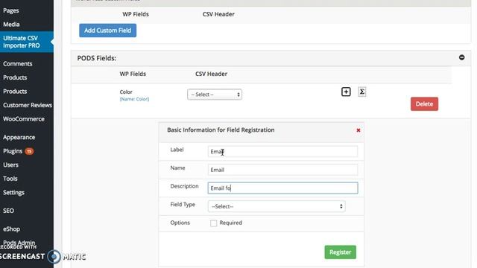477x268 pixels.
Task: Open Tools in the sidebar
Action: [x=10, y=179]
